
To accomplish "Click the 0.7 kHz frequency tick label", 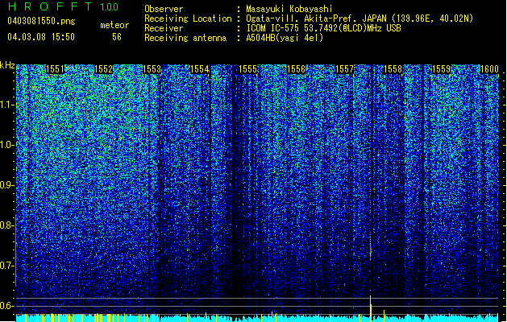I will [6, 266].
